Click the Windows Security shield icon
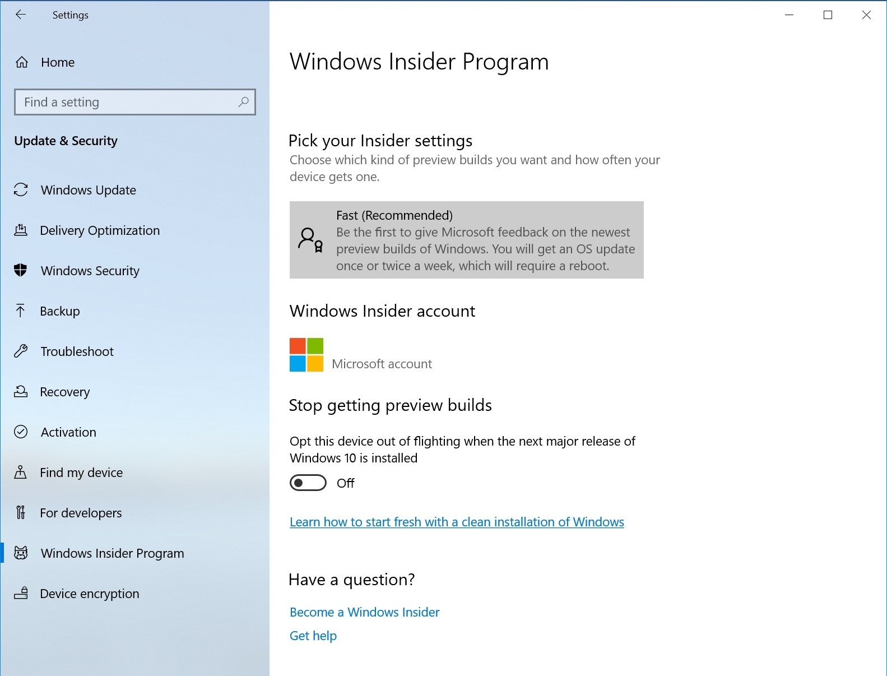The image size is (887, 676). coord(21,271)
